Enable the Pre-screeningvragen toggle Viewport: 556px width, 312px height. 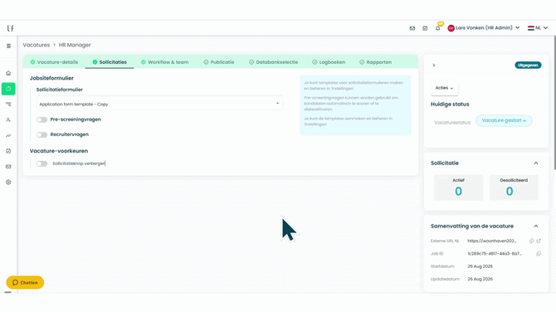click(x=41, y=119)
